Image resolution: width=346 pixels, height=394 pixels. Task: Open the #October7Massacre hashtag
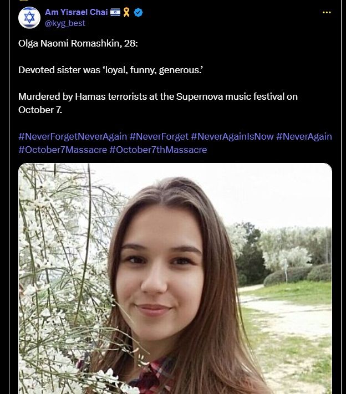[63, 150]
